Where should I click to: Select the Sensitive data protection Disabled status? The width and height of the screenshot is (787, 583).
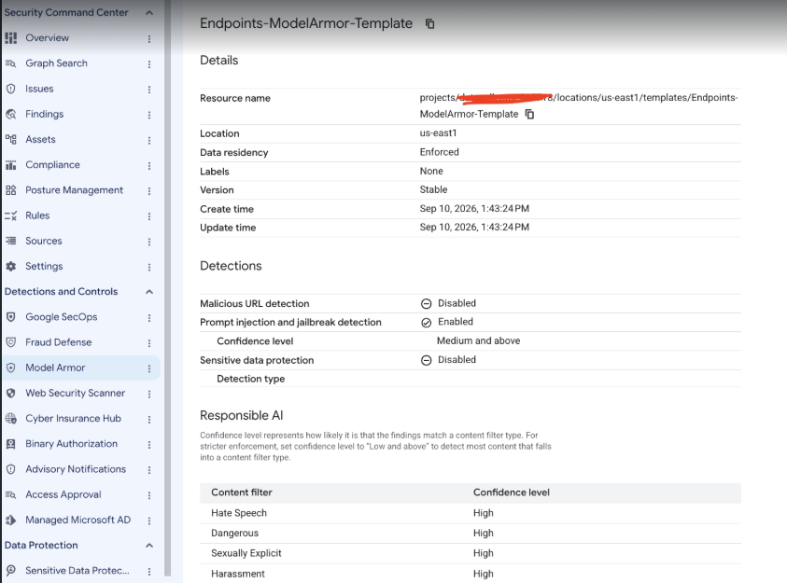point(448,360)
